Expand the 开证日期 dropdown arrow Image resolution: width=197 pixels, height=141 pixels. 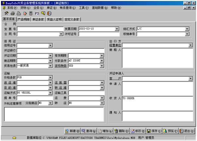pyautogui.click(x=50, y=56)
